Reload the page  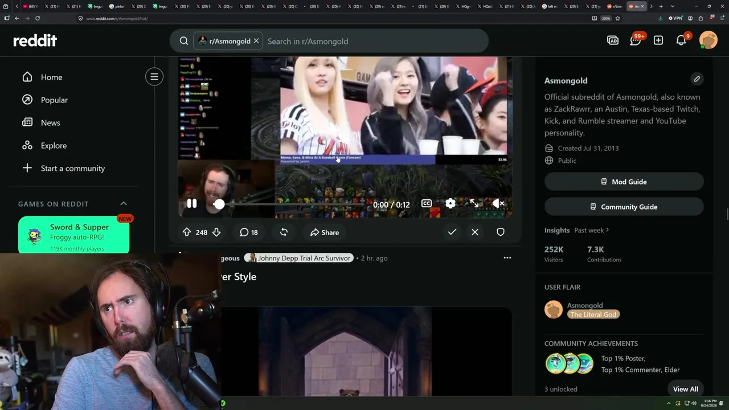38,18
